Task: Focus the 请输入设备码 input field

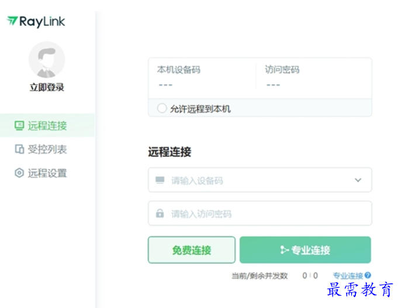Action: tap(260, 180)
